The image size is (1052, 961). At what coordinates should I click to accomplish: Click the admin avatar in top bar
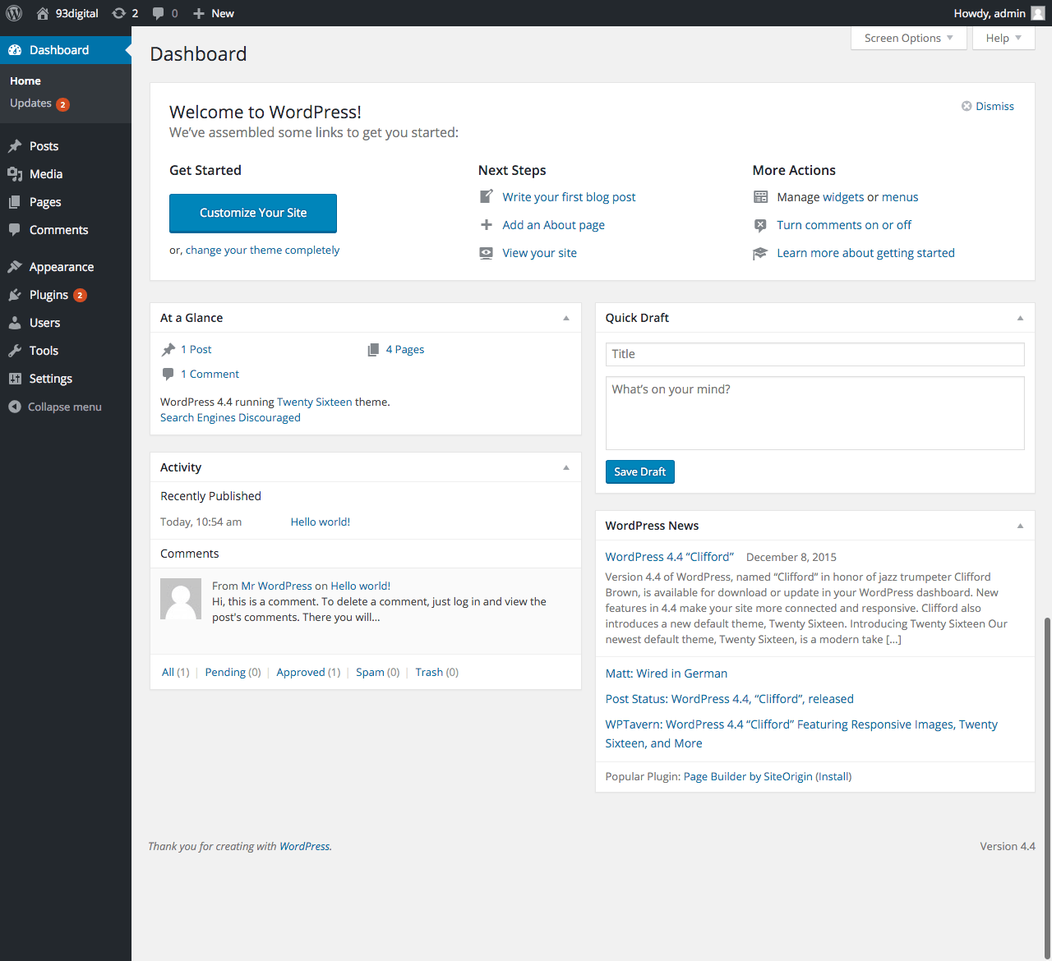click(x=1038, y=13)
